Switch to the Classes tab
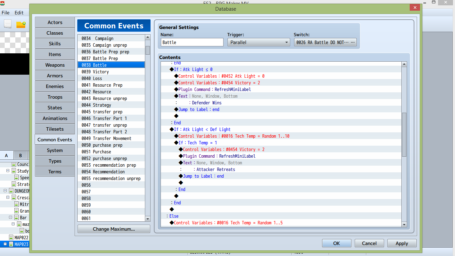This screenshot has width=455, height=256. [55, 33]
